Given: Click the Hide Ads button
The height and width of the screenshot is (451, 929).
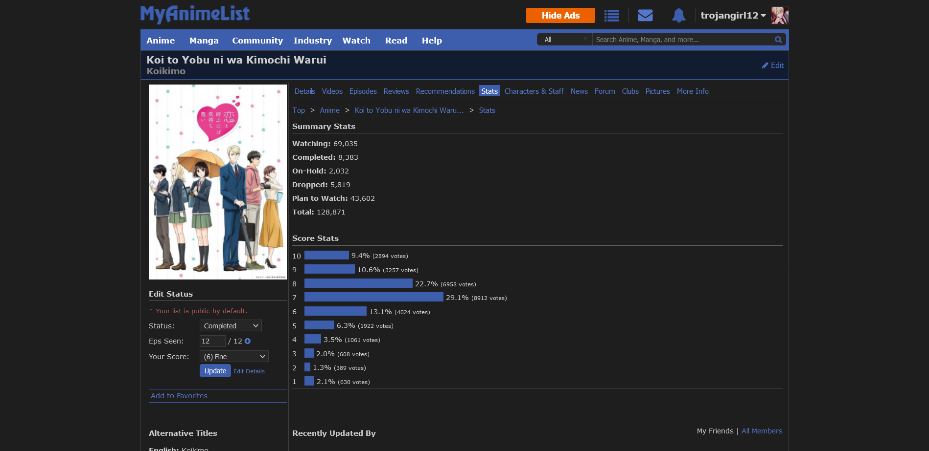Looking at the screenshot, I should 560,16.
